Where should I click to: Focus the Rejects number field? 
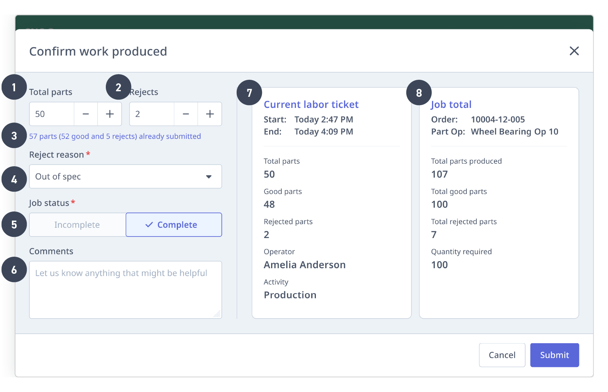(x=151, y=114)
